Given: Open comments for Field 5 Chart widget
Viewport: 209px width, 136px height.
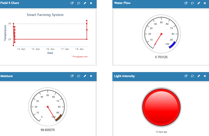Looking at the screenshot, I should coord(79,3).
